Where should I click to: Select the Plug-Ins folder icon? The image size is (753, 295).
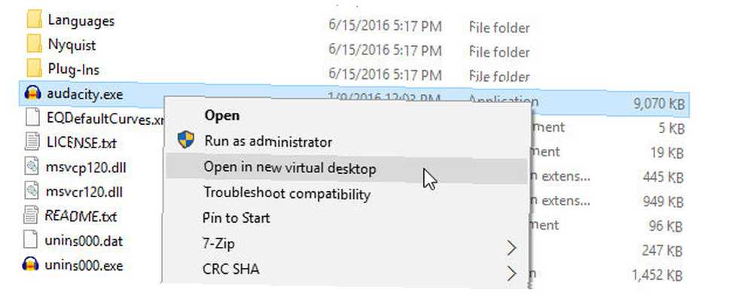33,69
